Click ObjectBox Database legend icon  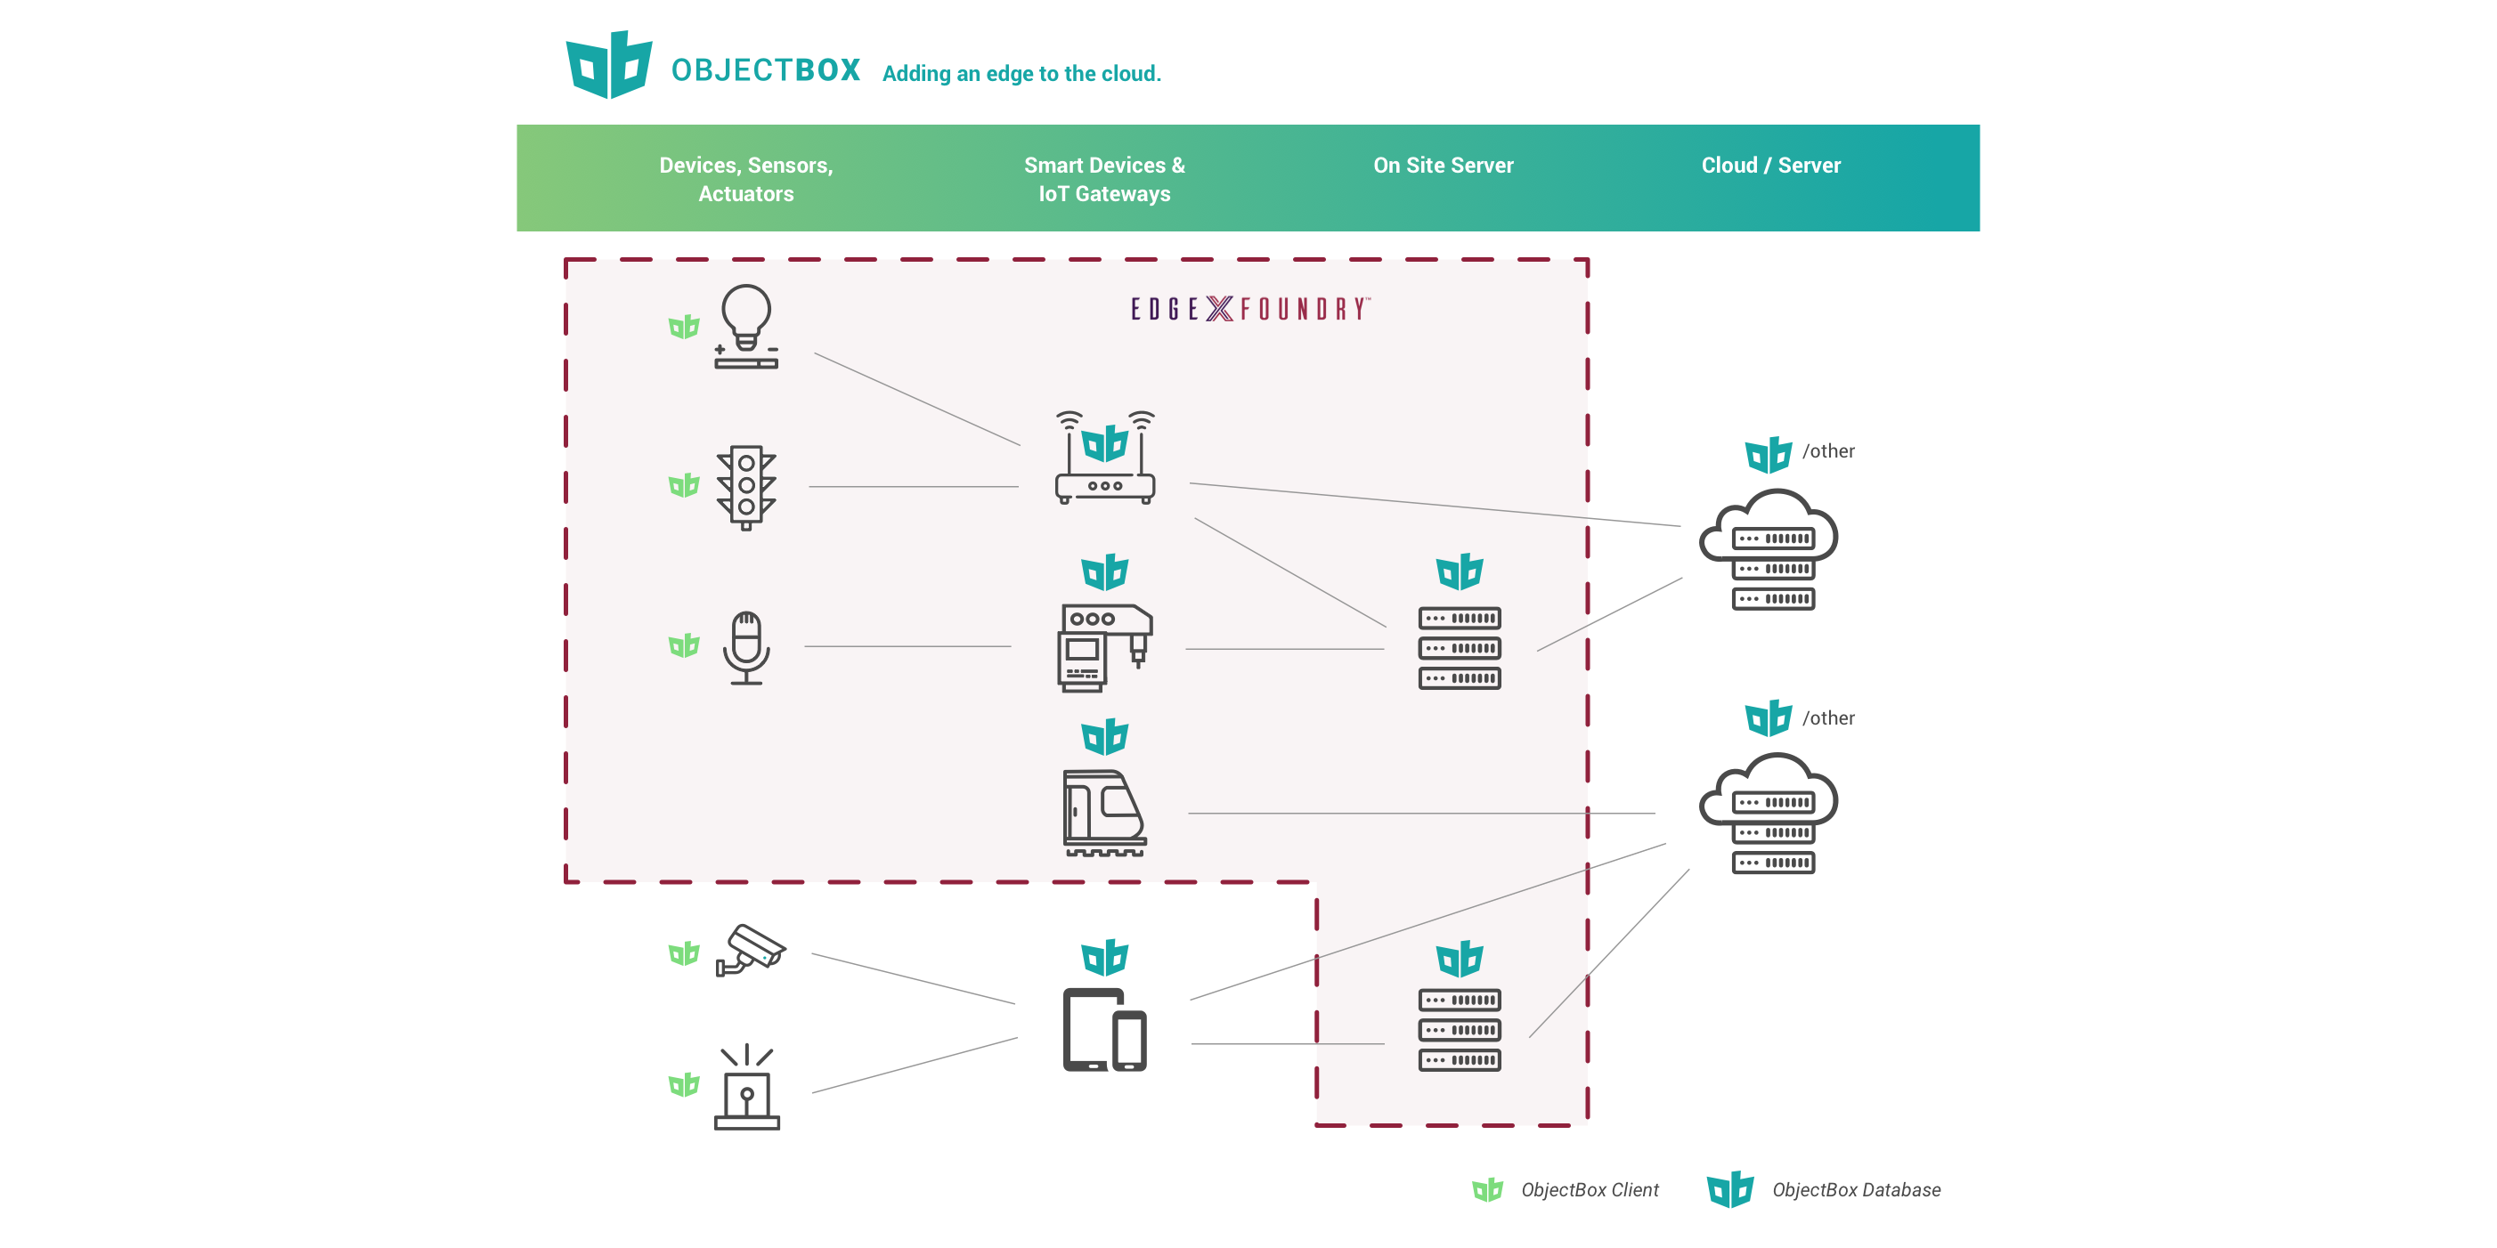tap(1730, 1190)
